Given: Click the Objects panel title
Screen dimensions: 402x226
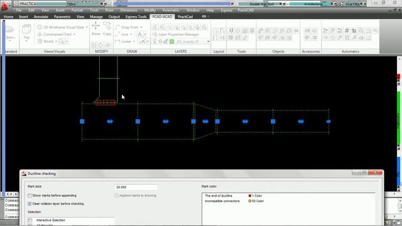Looking at the screenshot, I should (278, 51).
